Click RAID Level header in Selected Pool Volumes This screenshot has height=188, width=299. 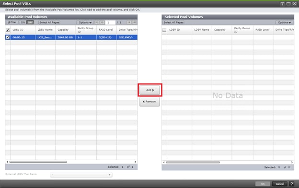click(x=263, y=30)
